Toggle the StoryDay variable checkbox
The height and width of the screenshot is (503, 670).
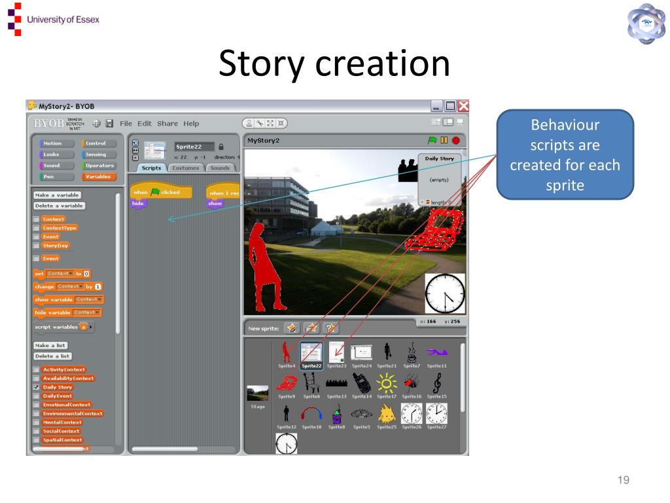[37, 246]
